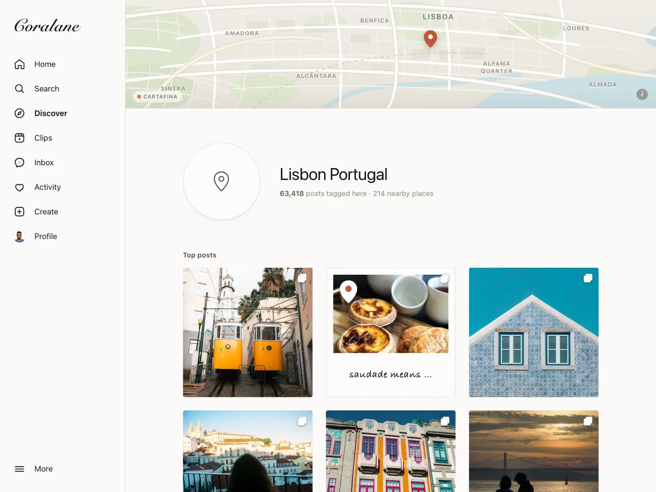Image resolution: width=656 pixels, height=492 pixels.
Task: Click the location pin on pastry post
Action: coord(348,291)
